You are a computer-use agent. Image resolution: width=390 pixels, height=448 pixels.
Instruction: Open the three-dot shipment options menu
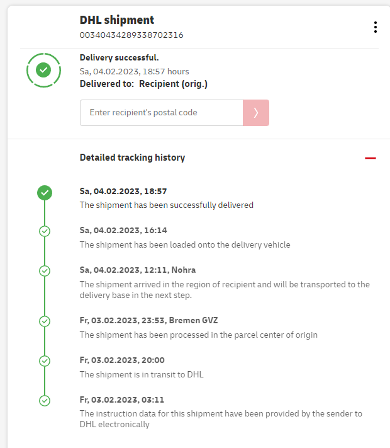pos(376,27)
